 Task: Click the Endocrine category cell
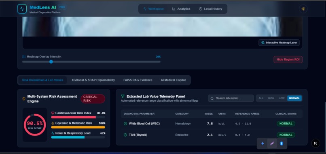pyautogui.click(x=182, y=135)
